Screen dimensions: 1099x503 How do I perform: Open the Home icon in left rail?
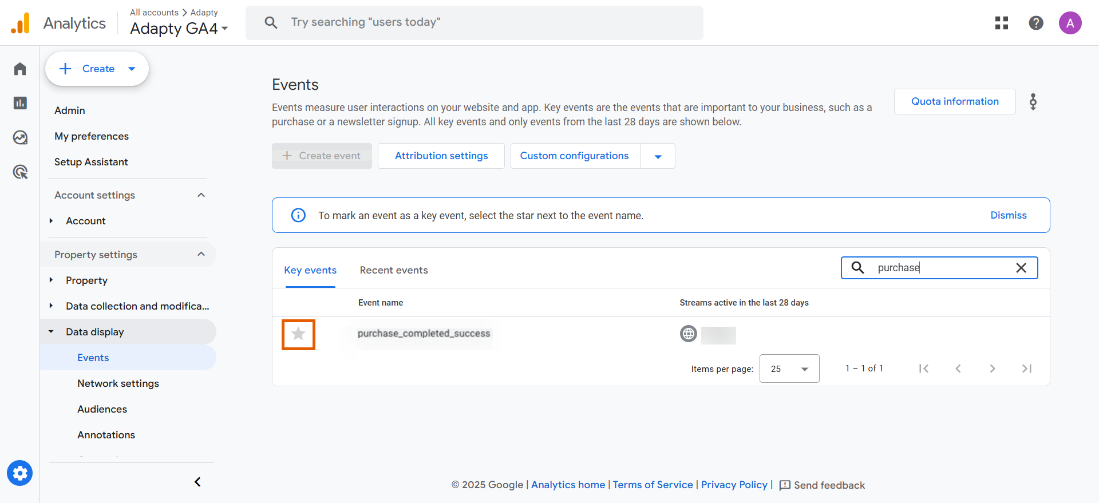point(20,69)
